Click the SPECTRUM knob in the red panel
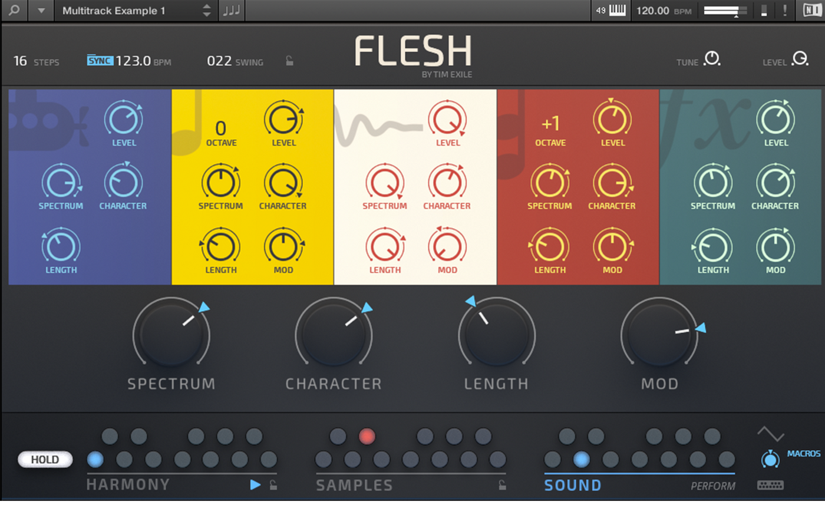 (550, 183)
